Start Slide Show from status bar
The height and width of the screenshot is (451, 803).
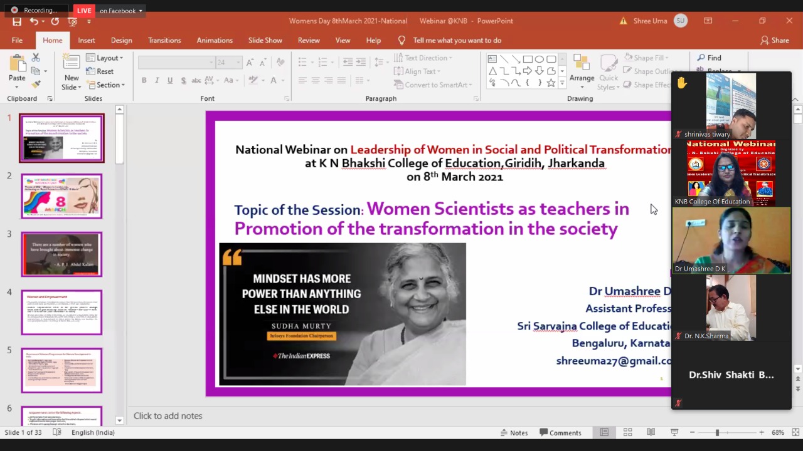pos(674,433)
